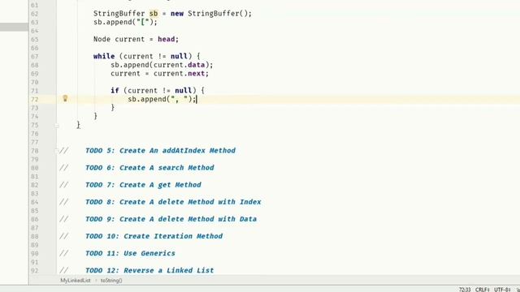The height and width of the screenshot is (292, 520).
Task: Click gutter line number 67
Action: 34,57
